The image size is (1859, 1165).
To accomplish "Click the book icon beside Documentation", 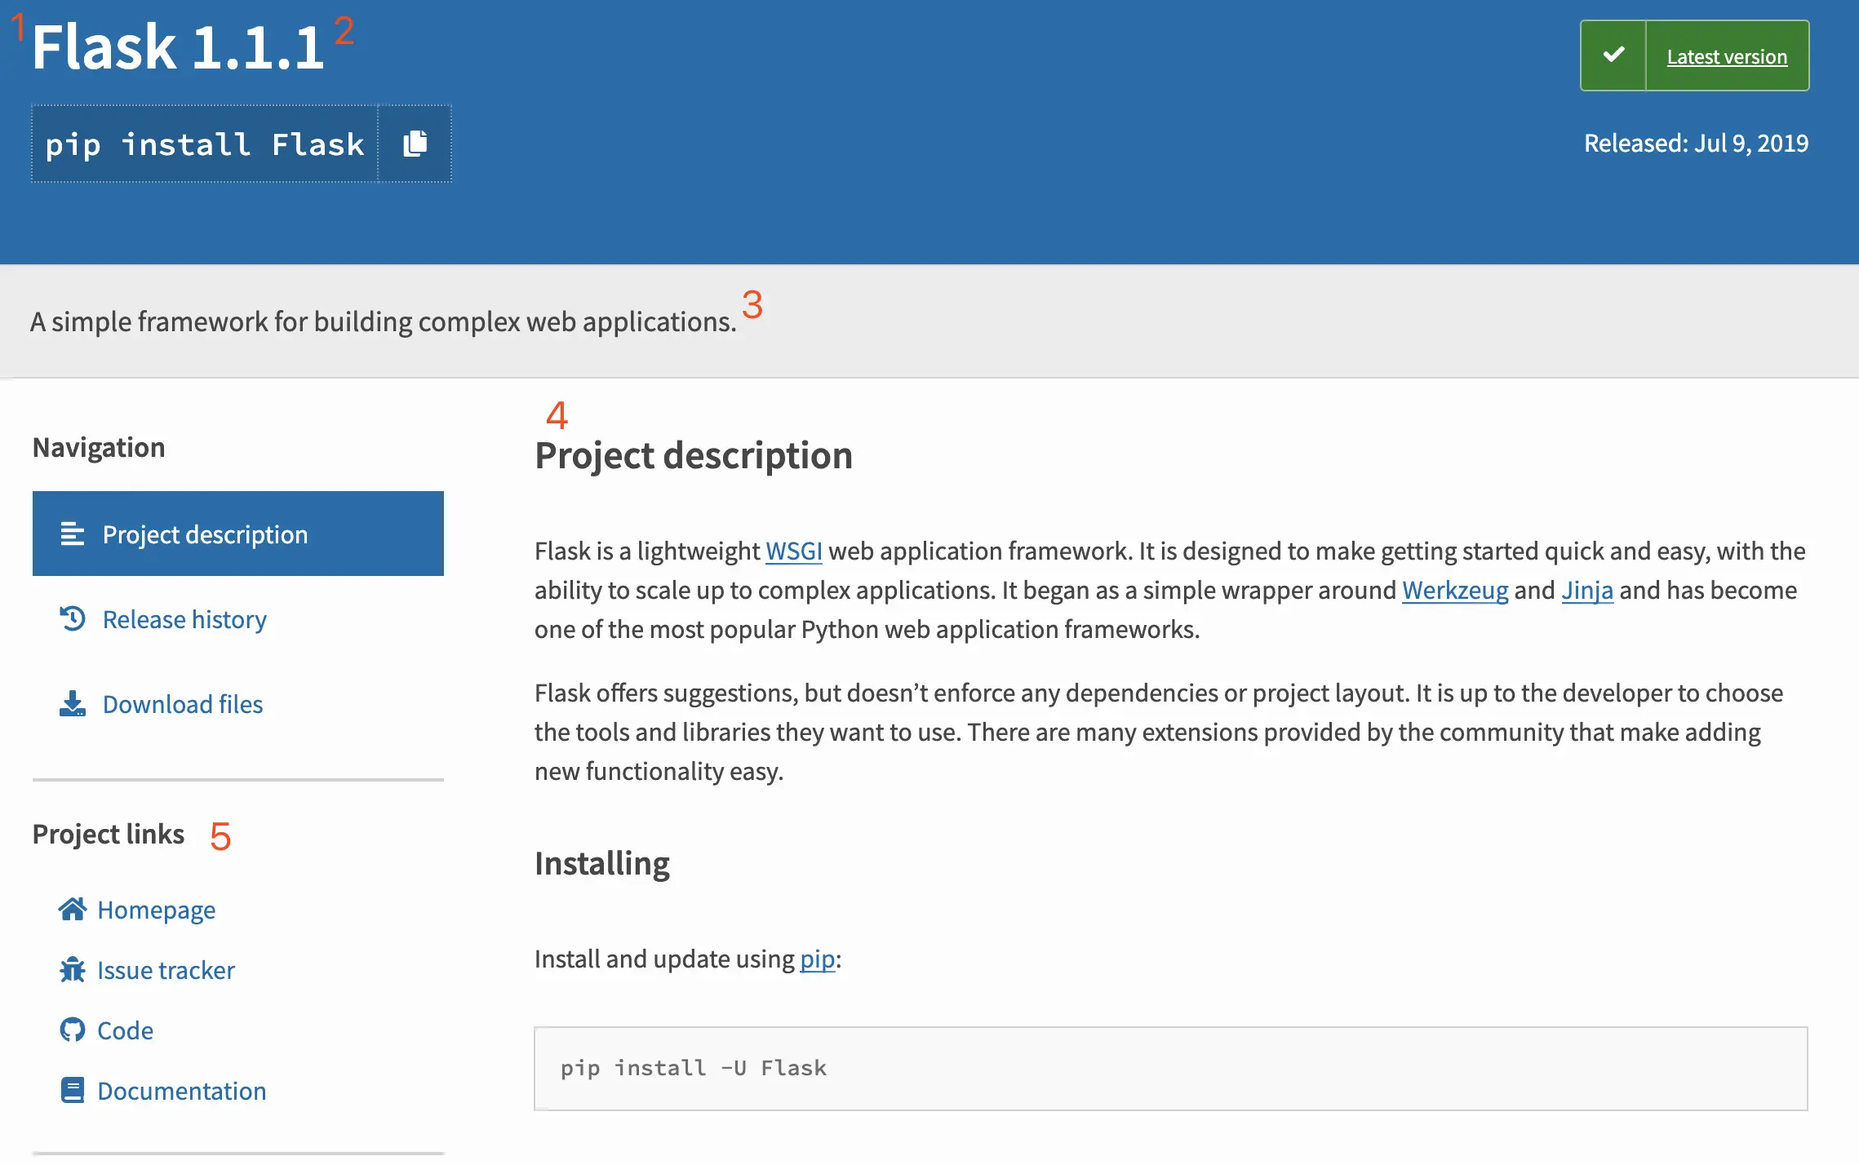I will point(72,1090).
